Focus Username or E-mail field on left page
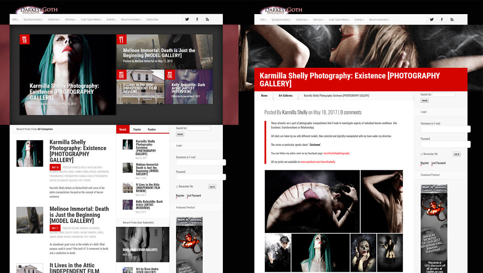The image size is (483, 273). (x=201, y=162)
